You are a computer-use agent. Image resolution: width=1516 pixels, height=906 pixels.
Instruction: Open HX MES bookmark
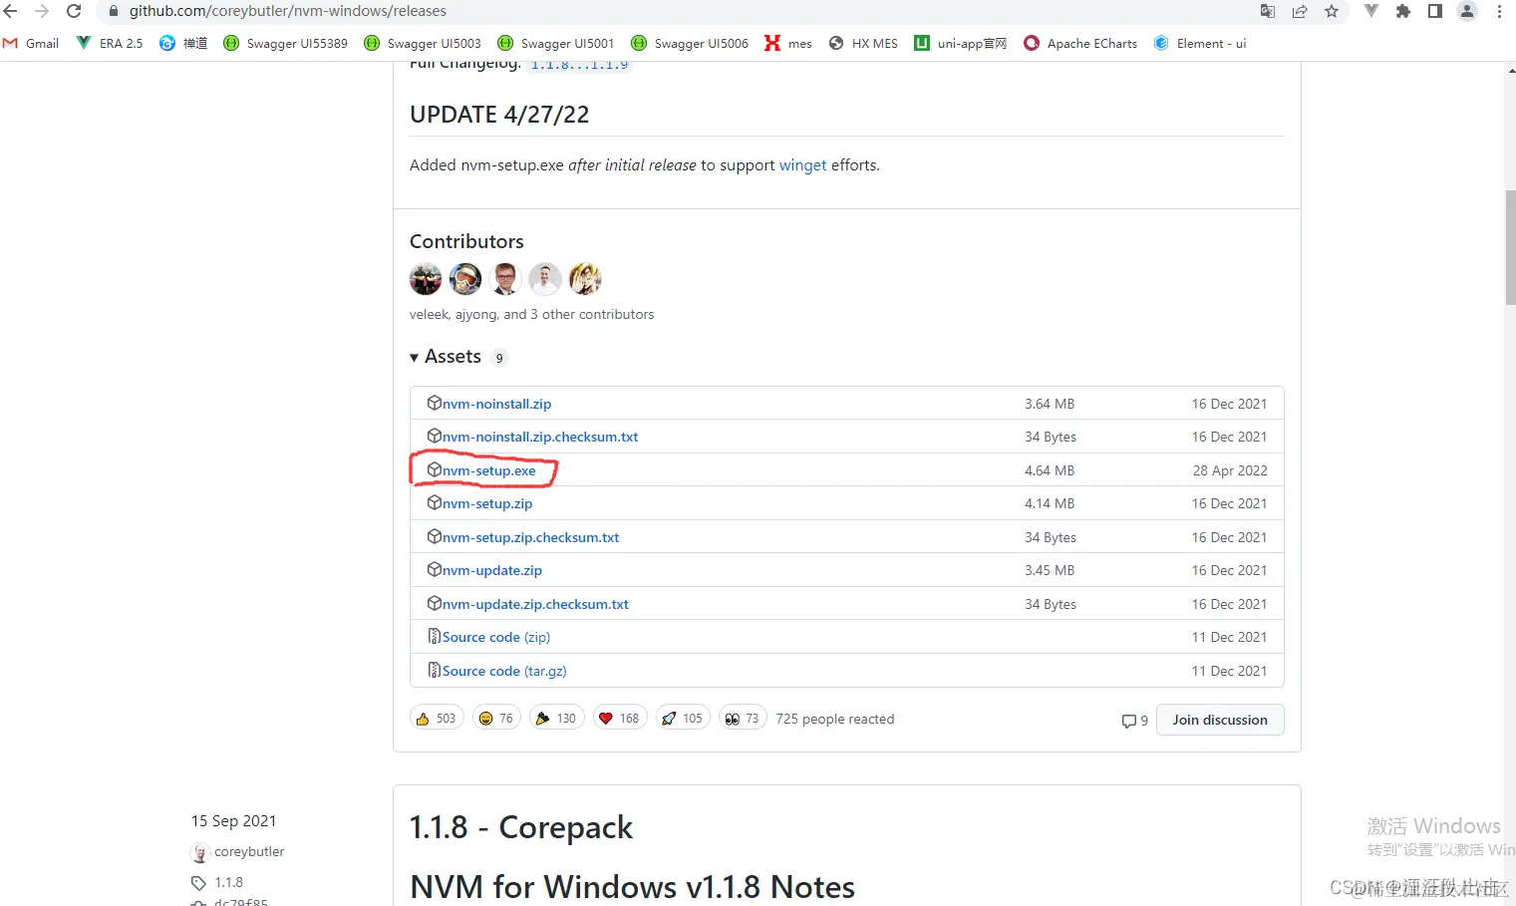[x=863, y=43]
